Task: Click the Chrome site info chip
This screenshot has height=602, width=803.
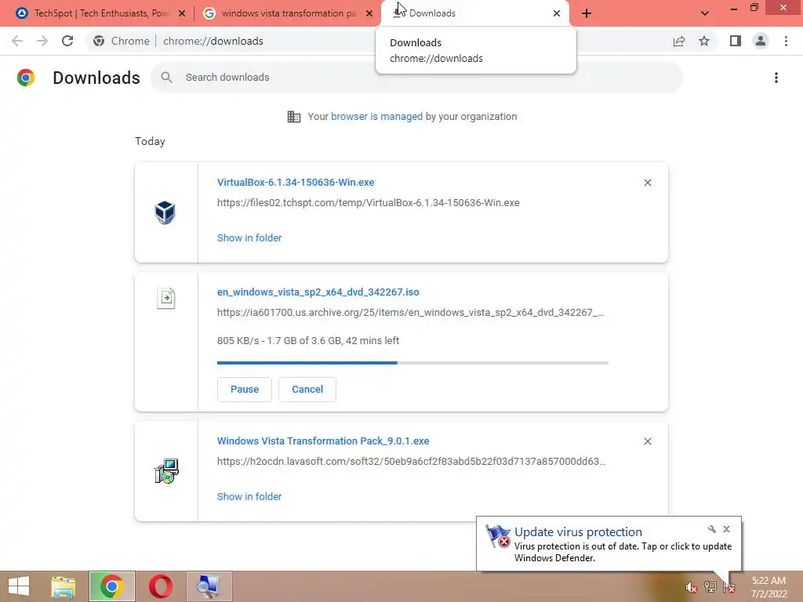Action: [122, 41]
